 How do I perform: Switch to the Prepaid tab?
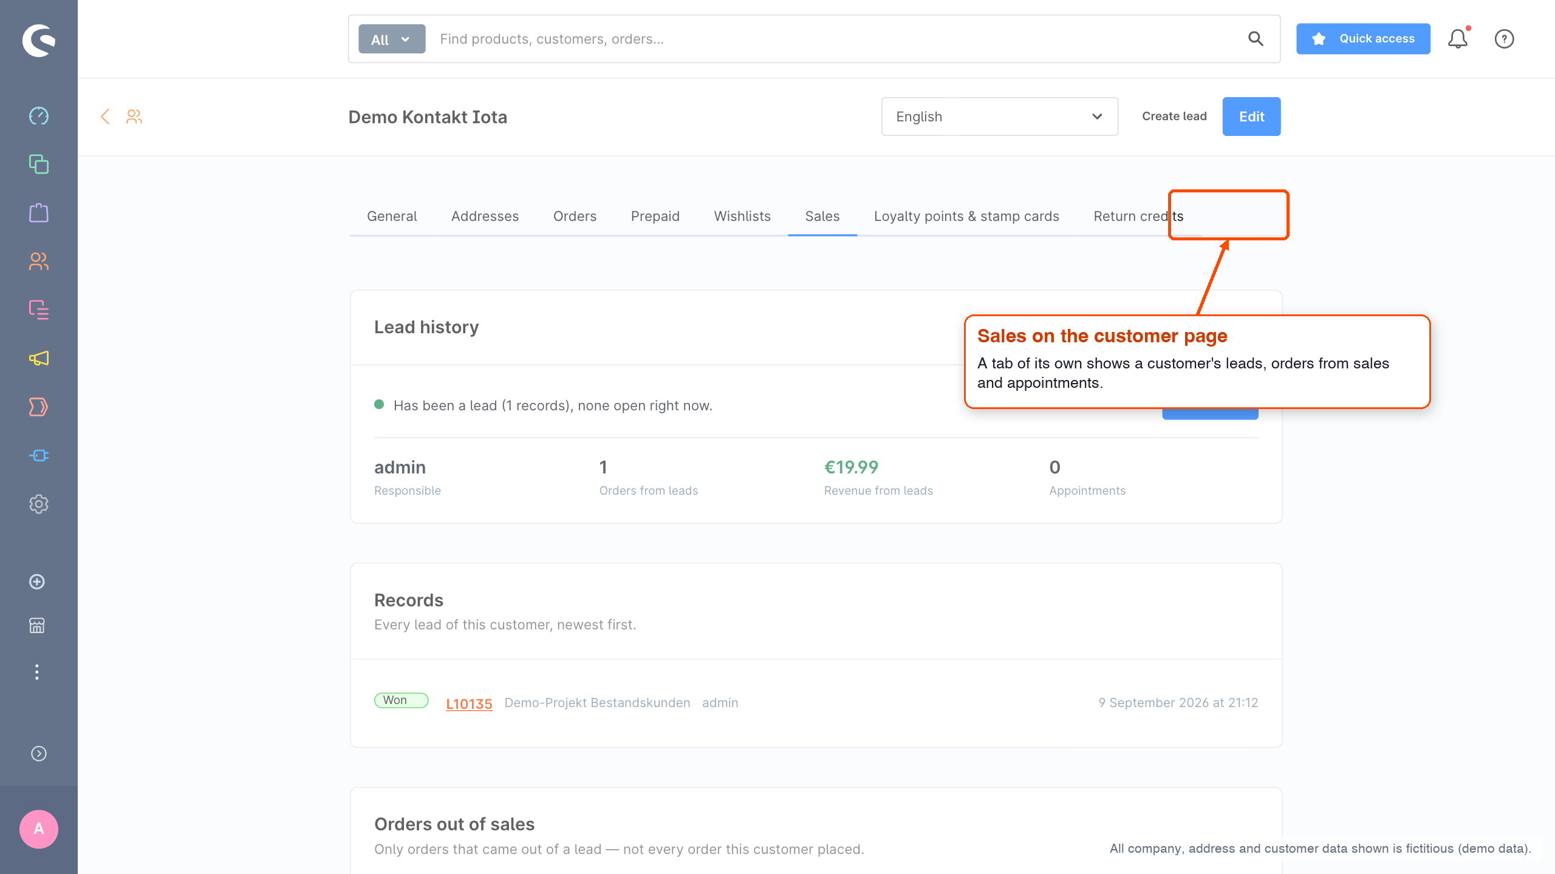pyautogui.click(x=655, y=216)
